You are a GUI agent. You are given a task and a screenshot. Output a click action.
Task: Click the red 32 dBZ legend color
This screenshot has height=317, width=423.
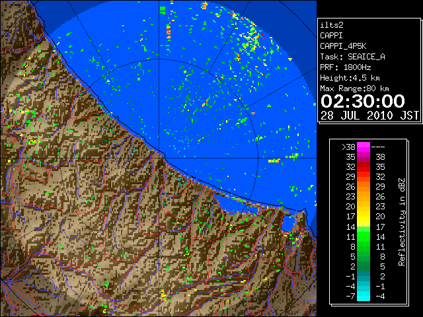point(364,167)
